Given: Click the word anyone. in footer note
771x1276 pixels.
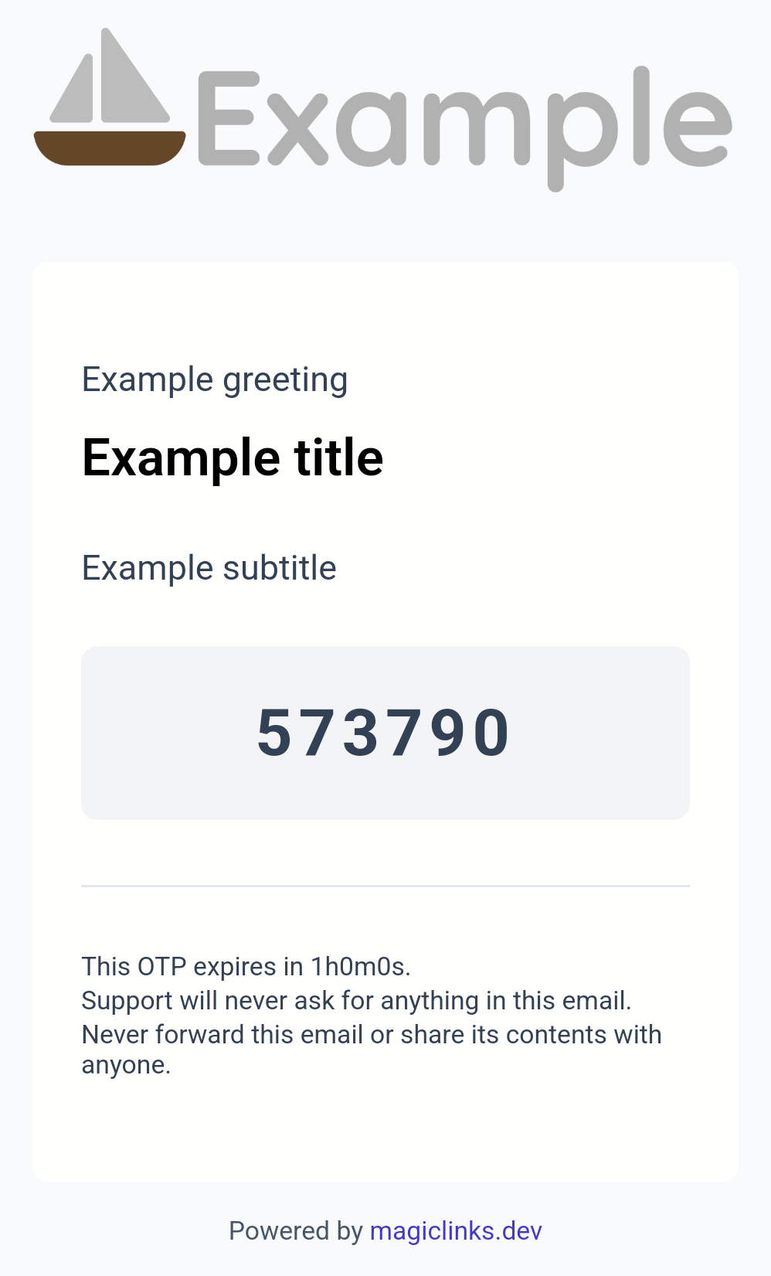Looking at the screenshot, I should point(126,1067).
